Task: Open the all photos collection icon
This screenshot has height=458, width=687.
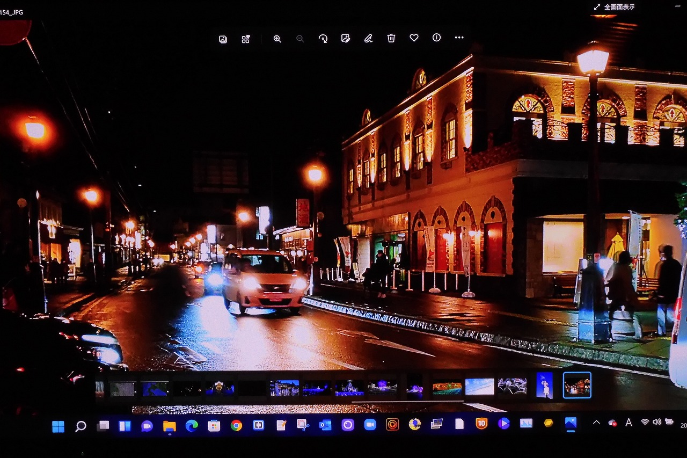Action: coord(223,39)
